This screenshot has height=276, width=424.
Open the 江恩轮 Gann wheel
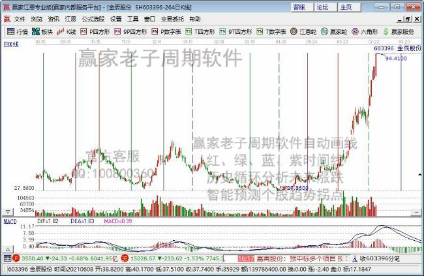pos(303,32)
